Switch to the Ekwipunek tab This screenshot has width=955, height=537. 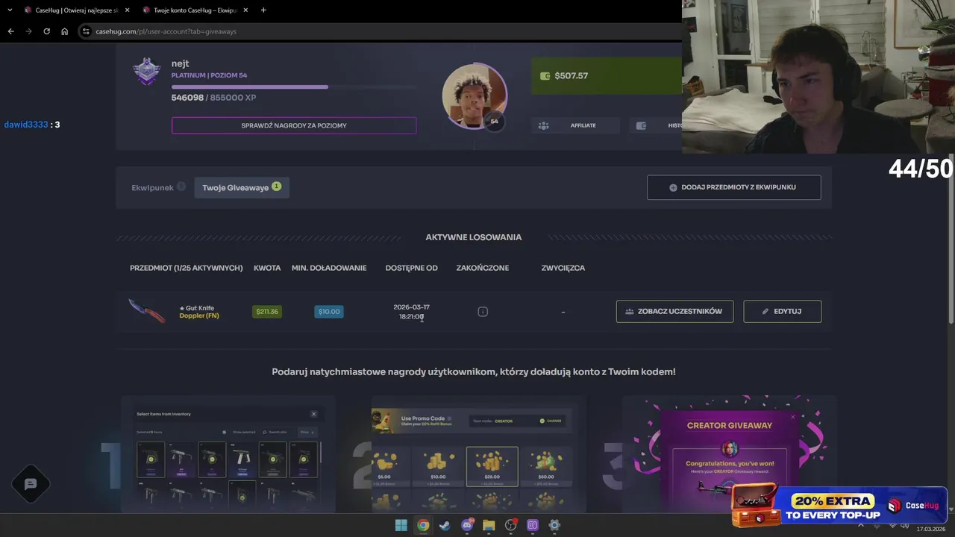[157, 187]
